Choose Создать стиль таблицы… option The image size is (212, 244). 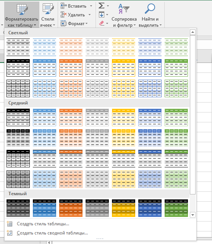[x=43, y=224]
